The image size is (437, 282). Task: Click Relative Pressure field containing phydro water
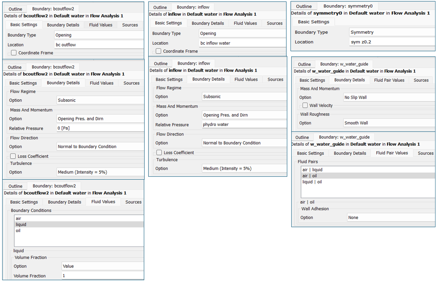(244, 125)
